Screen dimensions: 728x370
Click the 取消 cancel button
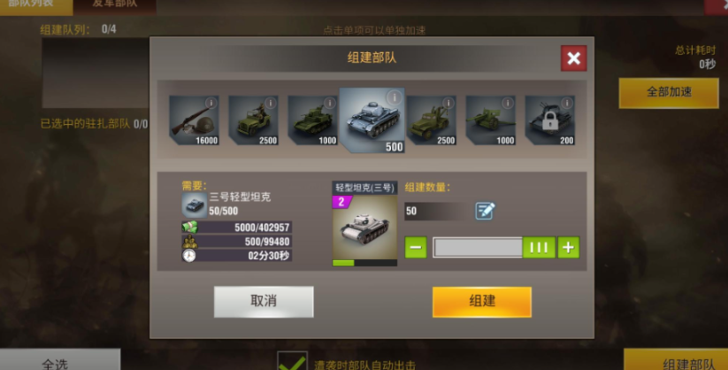pos(264,302)
